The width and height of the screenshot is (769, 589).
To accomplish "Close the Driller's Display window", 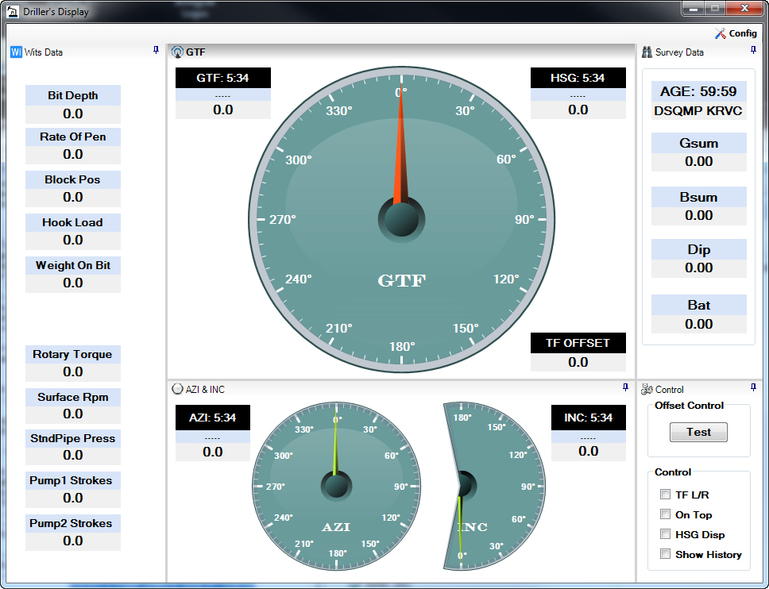I will [744, 8].
